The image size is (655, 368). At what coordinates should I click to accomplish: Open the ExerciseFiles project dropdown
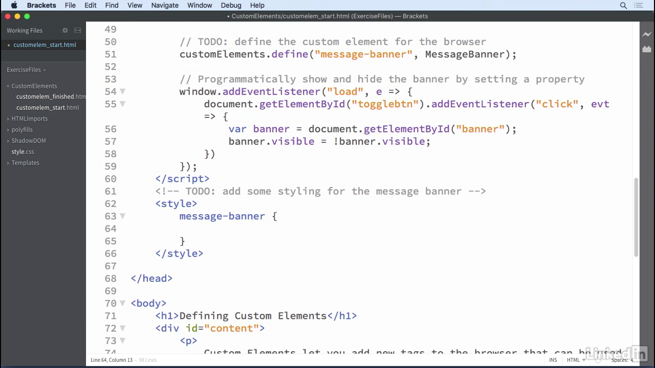(x=26, y=70)
